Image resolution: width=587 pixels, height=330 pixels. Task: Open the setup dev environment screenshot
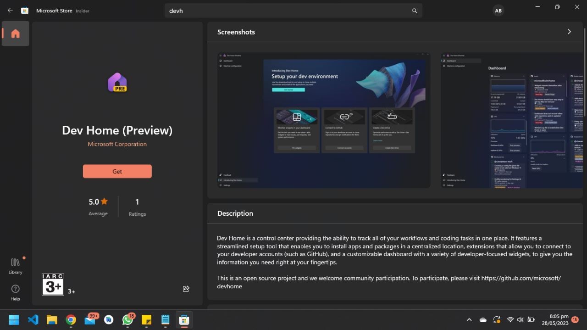[324, 120]
